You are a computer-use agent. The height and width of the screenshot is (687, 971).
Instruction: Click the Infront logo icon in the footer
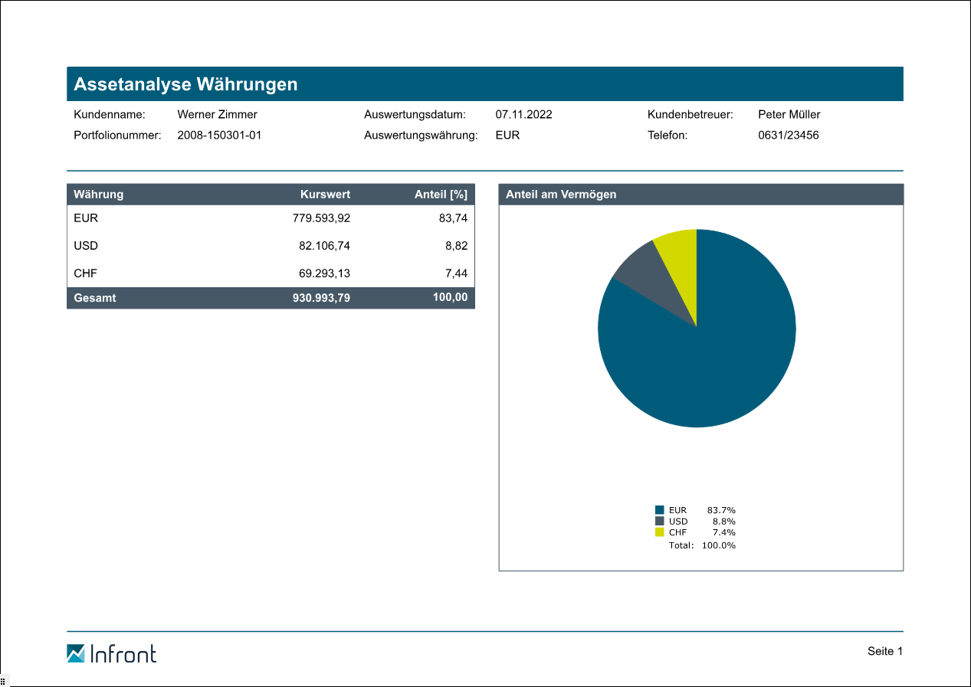(x=76, y=653)
